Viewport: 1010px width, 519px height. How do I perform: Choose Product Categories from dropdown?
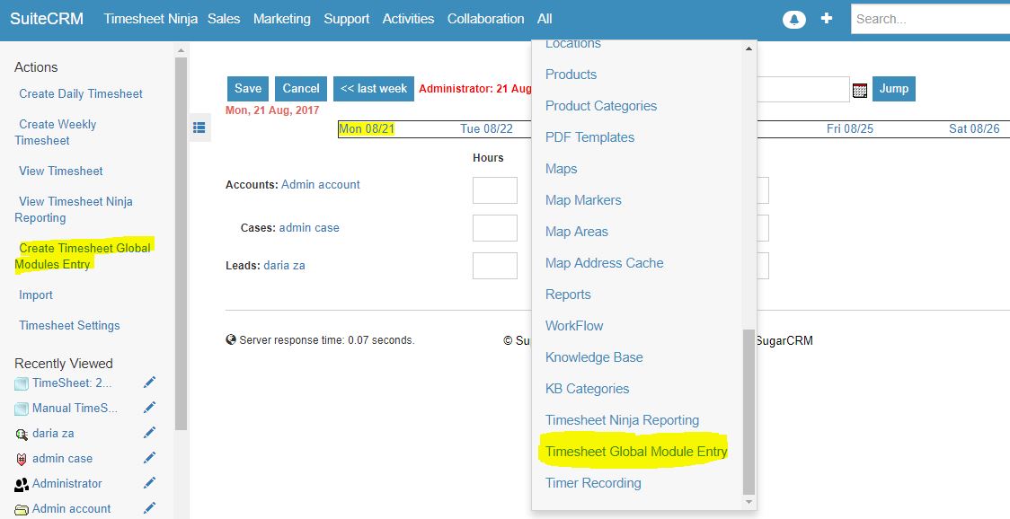point(601,106)
